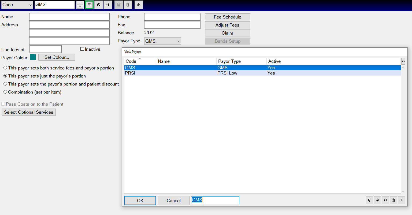Click the record stepper up arrow
The image size is (412, 215).
click(80, 3)
